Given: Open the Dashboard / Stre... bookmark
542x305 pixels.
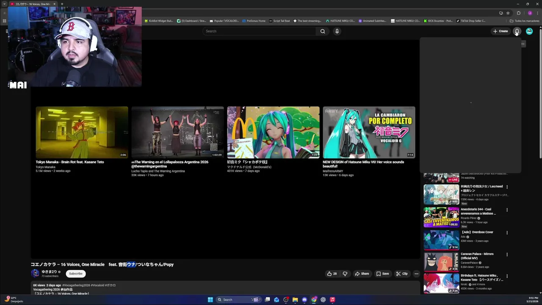Looking at the screenshot, I should (192, 21).
